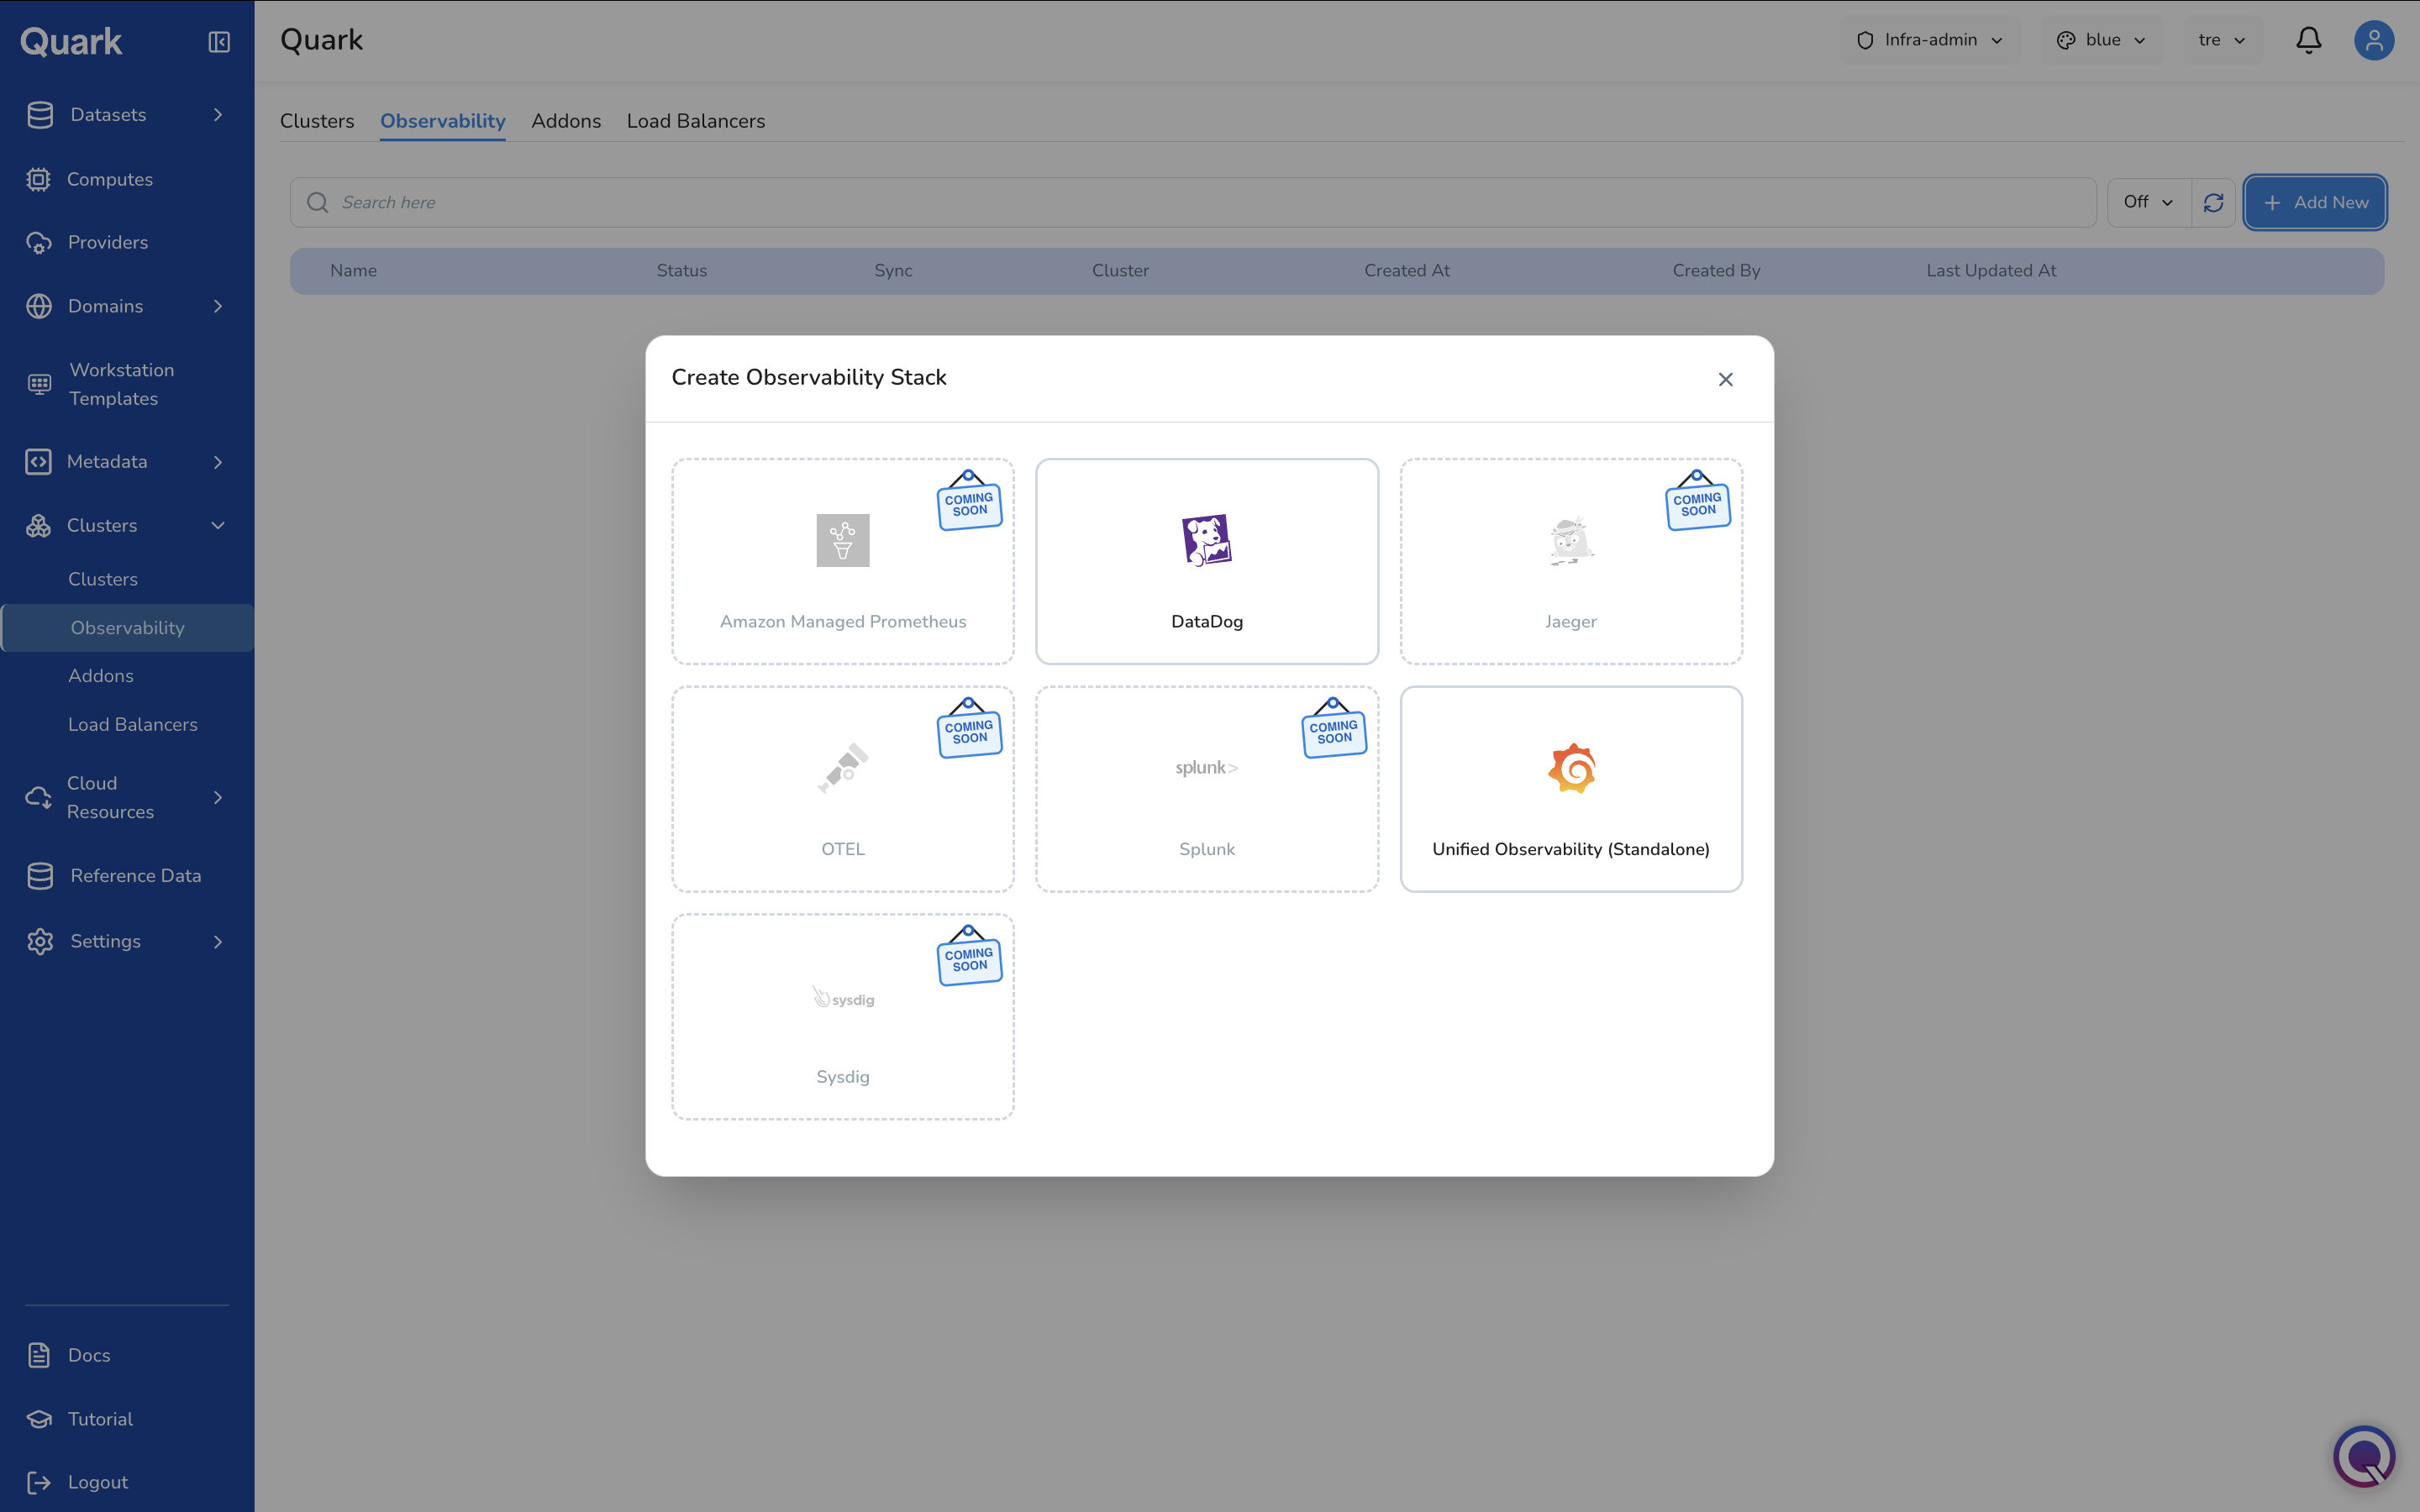Expand the Domains menu chevron
2420x1512 pixels.
218,306
